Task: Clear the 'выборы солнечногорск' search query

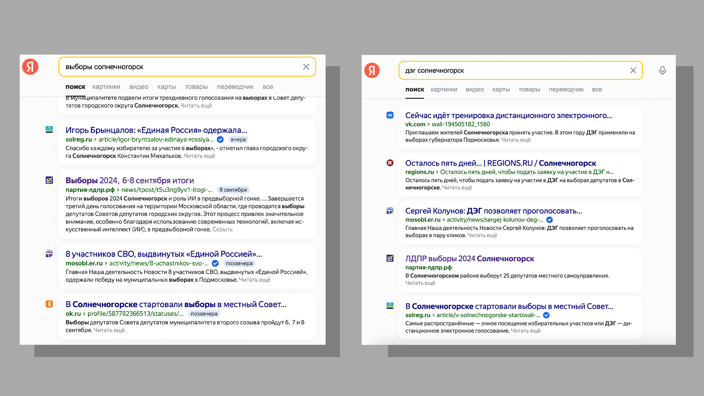Action: [x=306, y=67]
